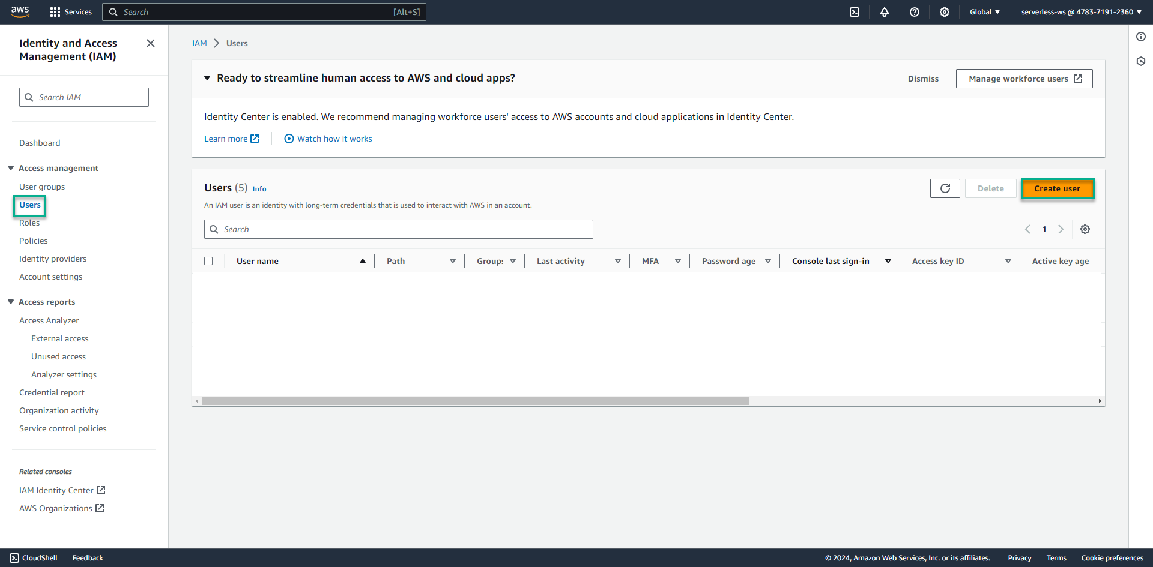The height and width of the screenshot is (567, 1153).
Task: Open Identity providers in sidebar
Action: [x=53, y=259]
